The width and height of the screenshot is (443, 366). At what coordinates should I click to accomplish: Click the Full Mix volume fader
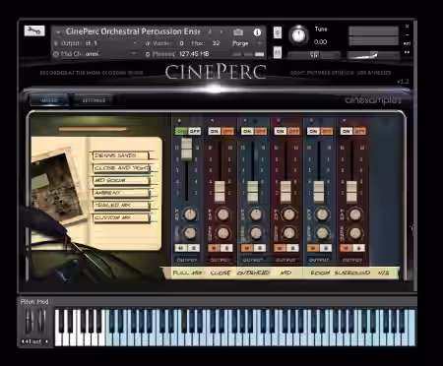click(x=187, y=149)
